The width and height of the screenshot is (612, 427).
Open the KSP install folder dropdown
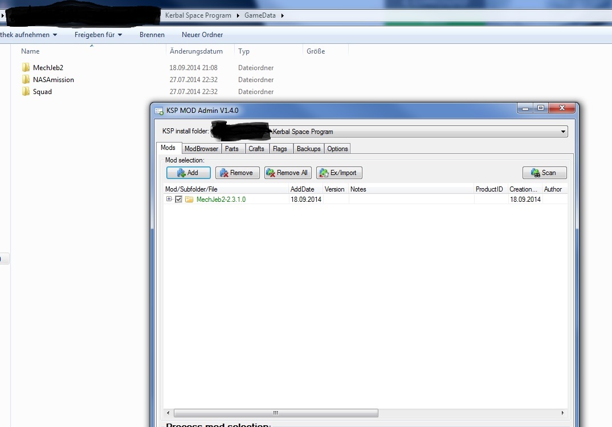(563, 132)
